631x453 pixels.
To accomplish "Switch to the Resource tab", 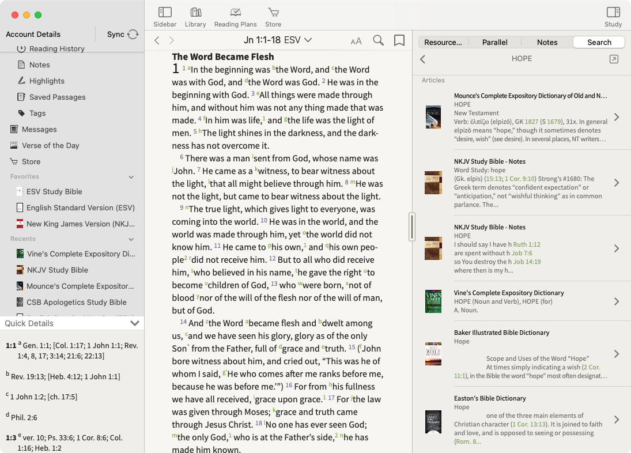I will pyautogui.click(x=443, y=42).
